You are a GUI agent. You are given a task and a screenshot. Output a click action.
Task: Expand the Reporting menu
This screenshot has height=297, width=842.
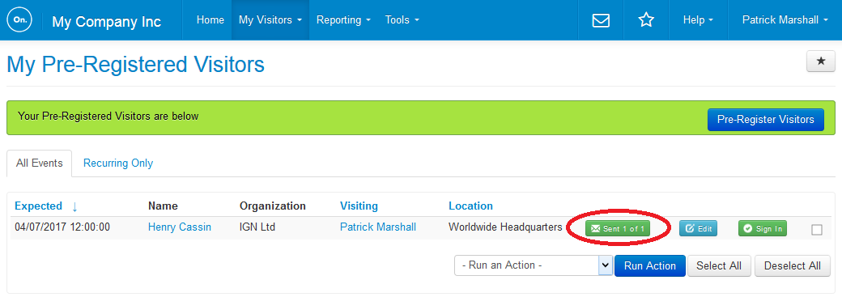[343, 20]
